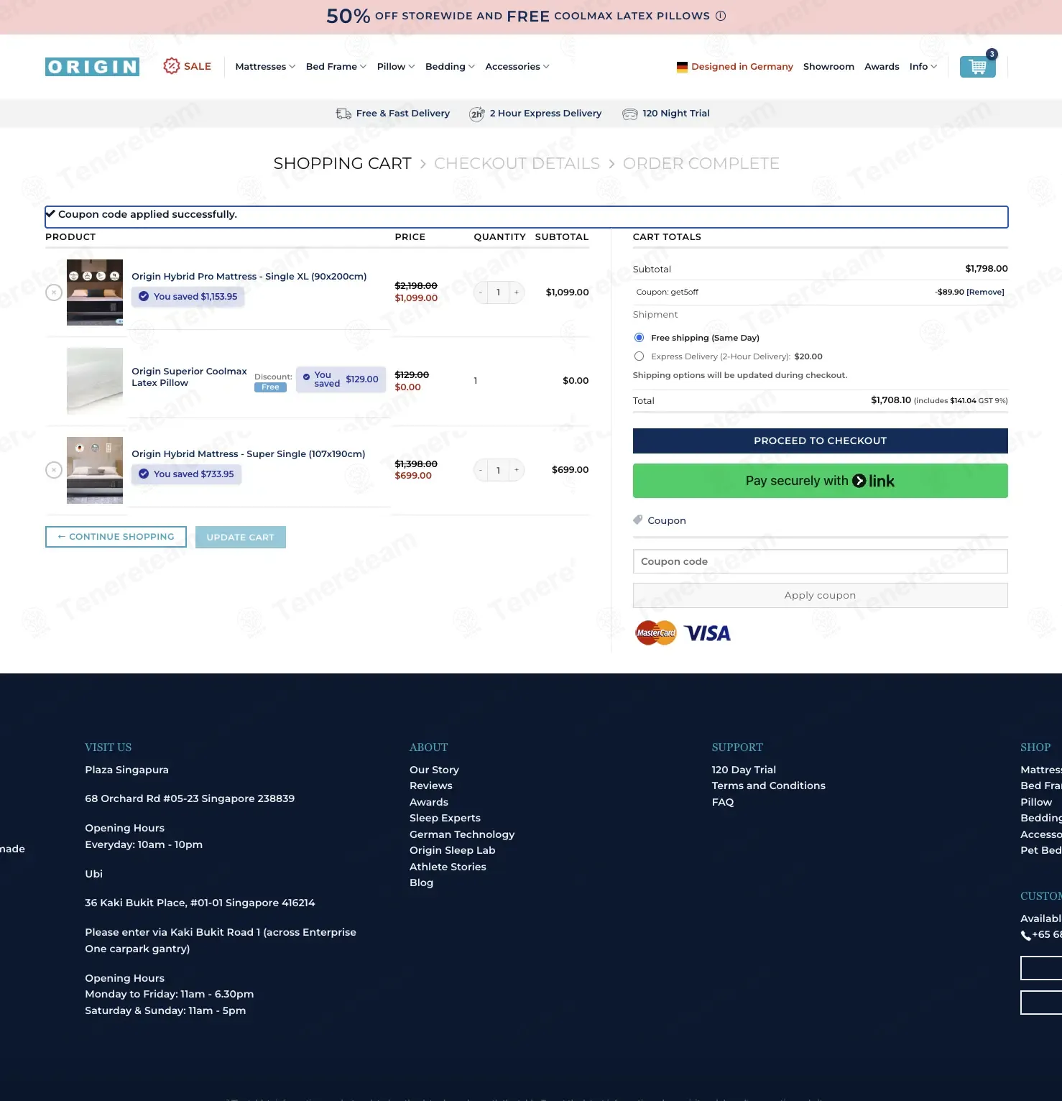Screen dimensions: 1062x1101
Task: Decrease quantity of Origin Hybrid Mattress Super Single
Action: [481, 470]
